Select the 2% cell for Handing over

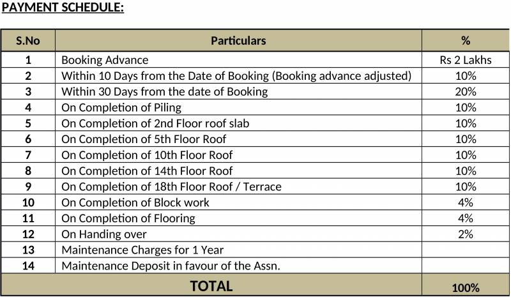coord(465,234)
